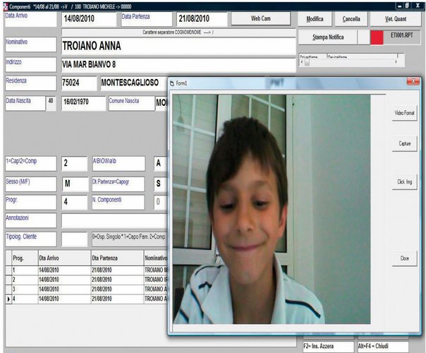Click the Click. Img button
The image size is (426, 353).
[404, 182]
